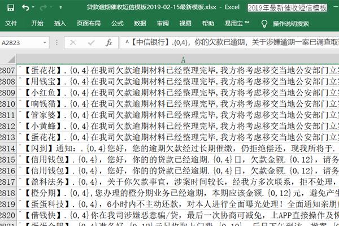The height and width of the screenshot is (226, 339).
Task: Click the 【闪到】通知 cell in row 2814
Action: (178, 149)
